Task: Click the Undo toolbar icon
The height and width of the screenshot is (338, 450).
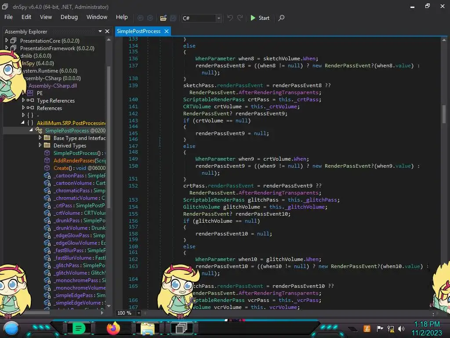Action: [x=230, y=18]
